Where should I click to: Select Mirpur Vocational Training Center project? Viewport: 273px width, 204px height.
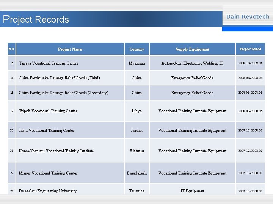pos(48,173)
